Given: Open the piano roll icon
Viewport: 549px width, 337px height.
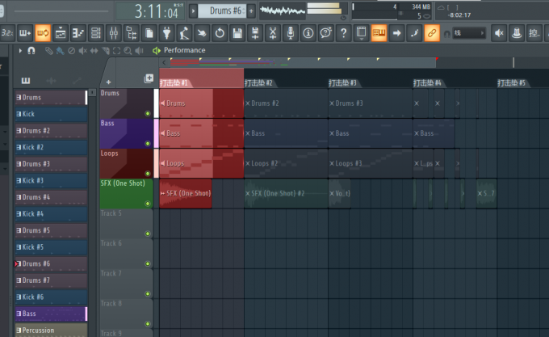Looking at the screenshot, I should click(x=78, y=33).
